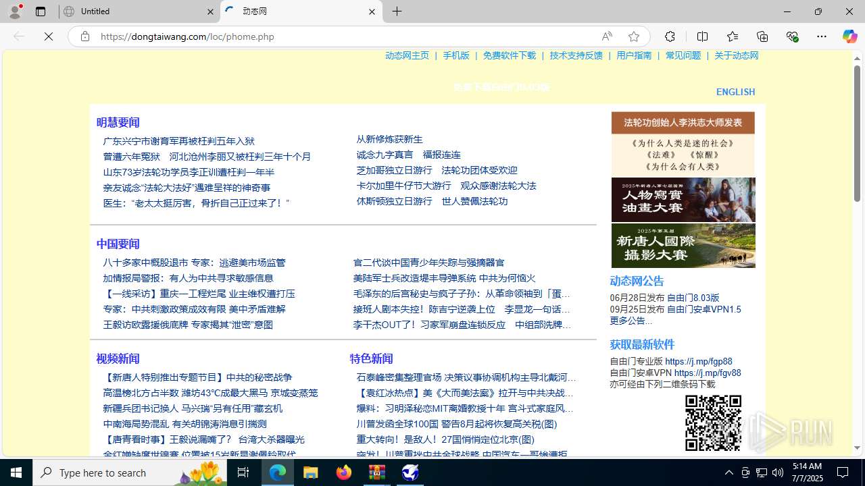The height and width of the screenshot is (486, 865).
Task: Open 更多公告 link
Action: click(x=631, y=321)
